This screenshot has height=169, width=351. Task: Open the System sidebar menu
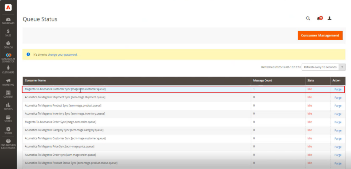(8, 131)
